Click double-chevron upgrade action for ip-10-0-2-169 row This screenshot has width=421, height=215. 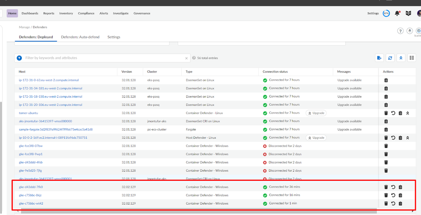click(408, 138)
